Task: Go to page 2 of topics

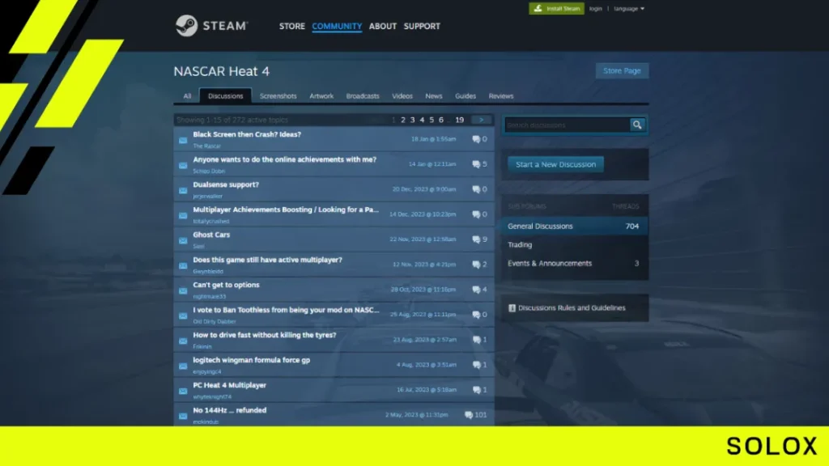Action: (403, 120)
